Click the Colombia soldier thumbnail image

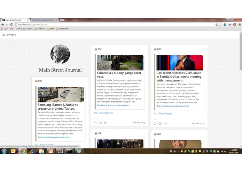click(120, 63)
